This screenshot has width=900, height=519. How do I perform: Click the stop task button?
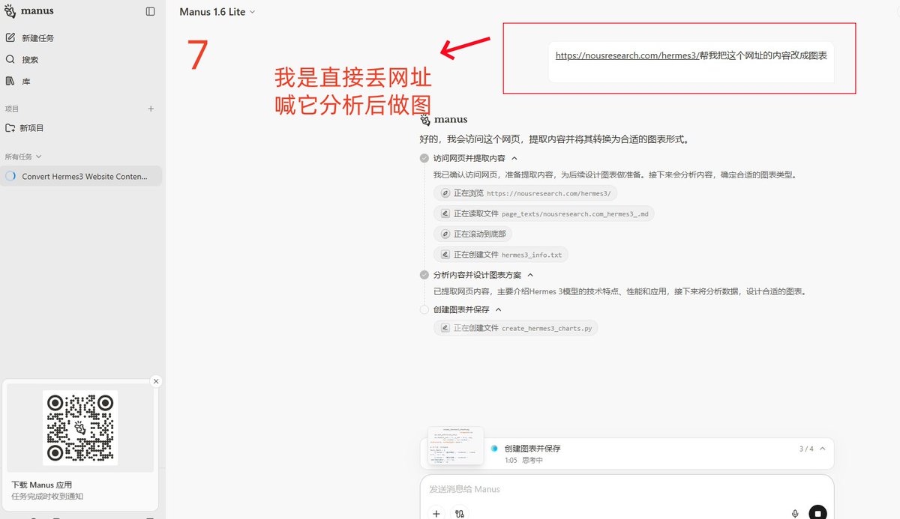point(817,513)
